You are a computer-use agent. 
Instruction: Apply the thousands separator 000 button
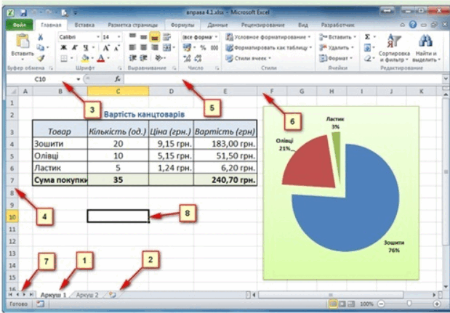point(214,48)
